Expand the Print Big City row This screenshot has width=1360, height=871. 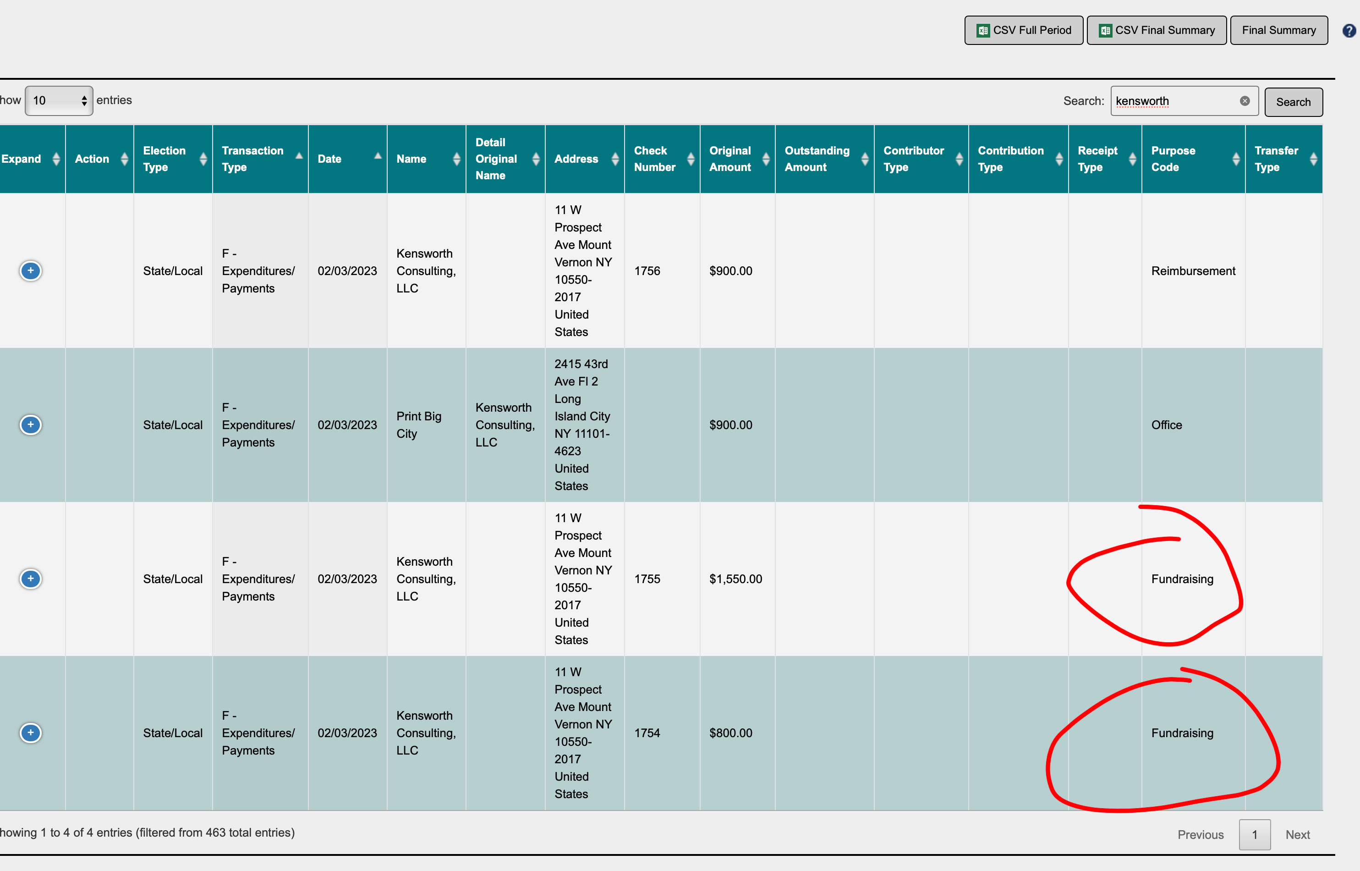[31, 425]
